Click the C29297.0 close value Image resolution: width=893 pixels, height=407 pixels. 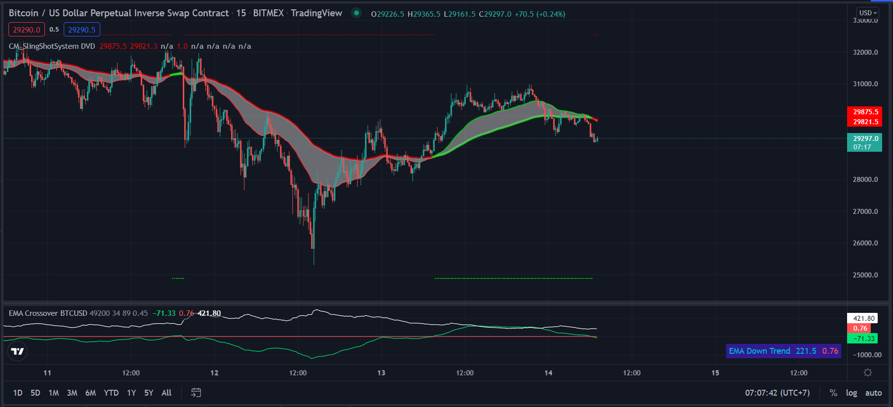click(495, 14)
